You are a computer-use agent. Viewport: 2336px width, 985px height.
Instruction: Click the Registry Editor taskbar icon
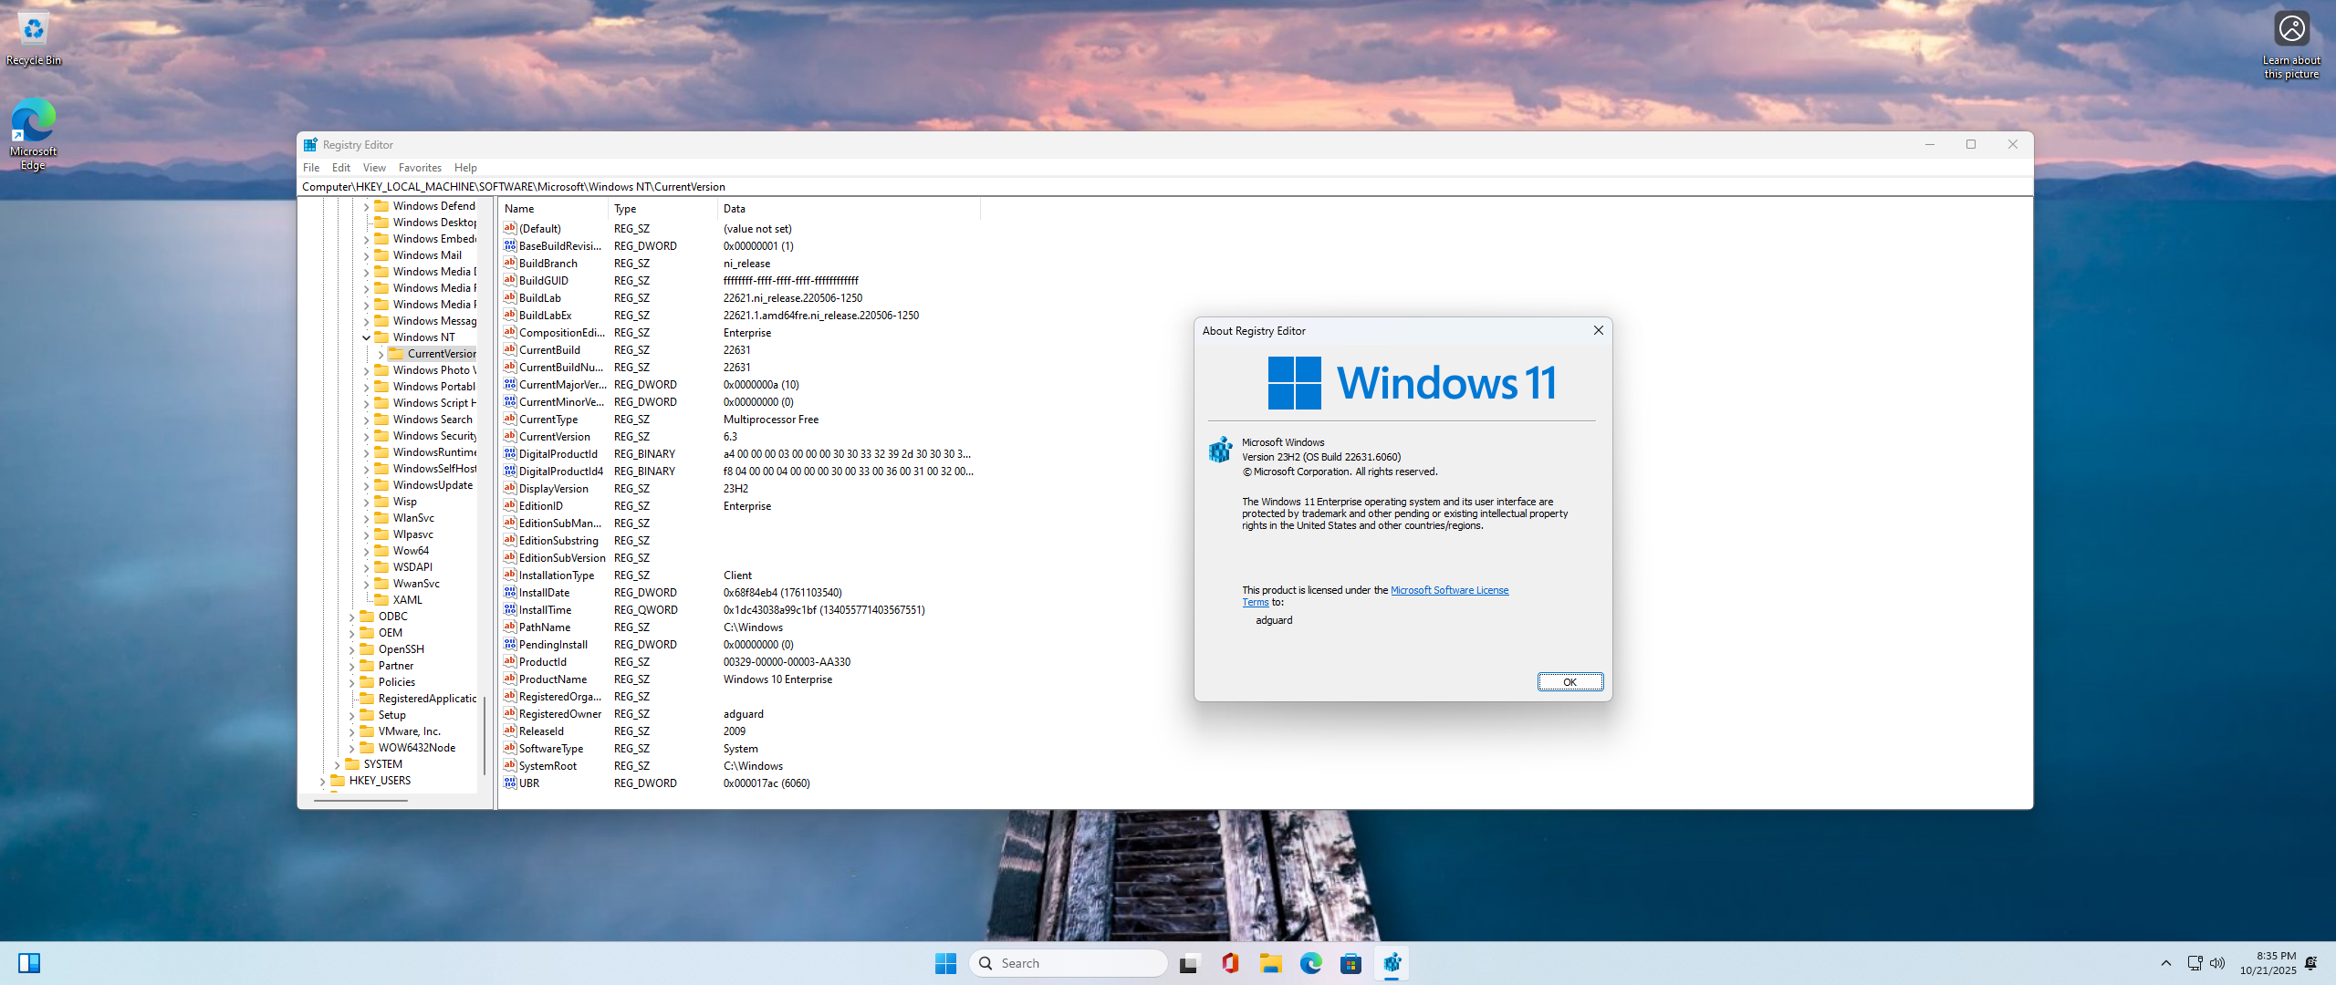tap(1392, 963)
